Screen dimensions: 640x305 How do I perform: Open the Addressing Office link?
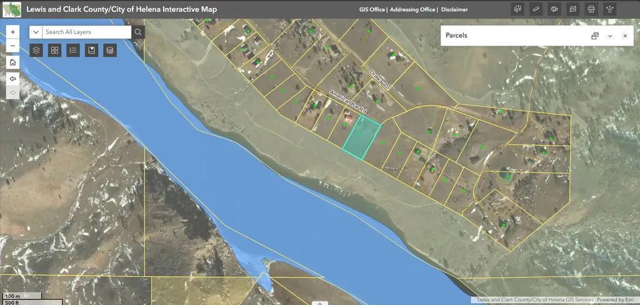(x=412, y=9)
